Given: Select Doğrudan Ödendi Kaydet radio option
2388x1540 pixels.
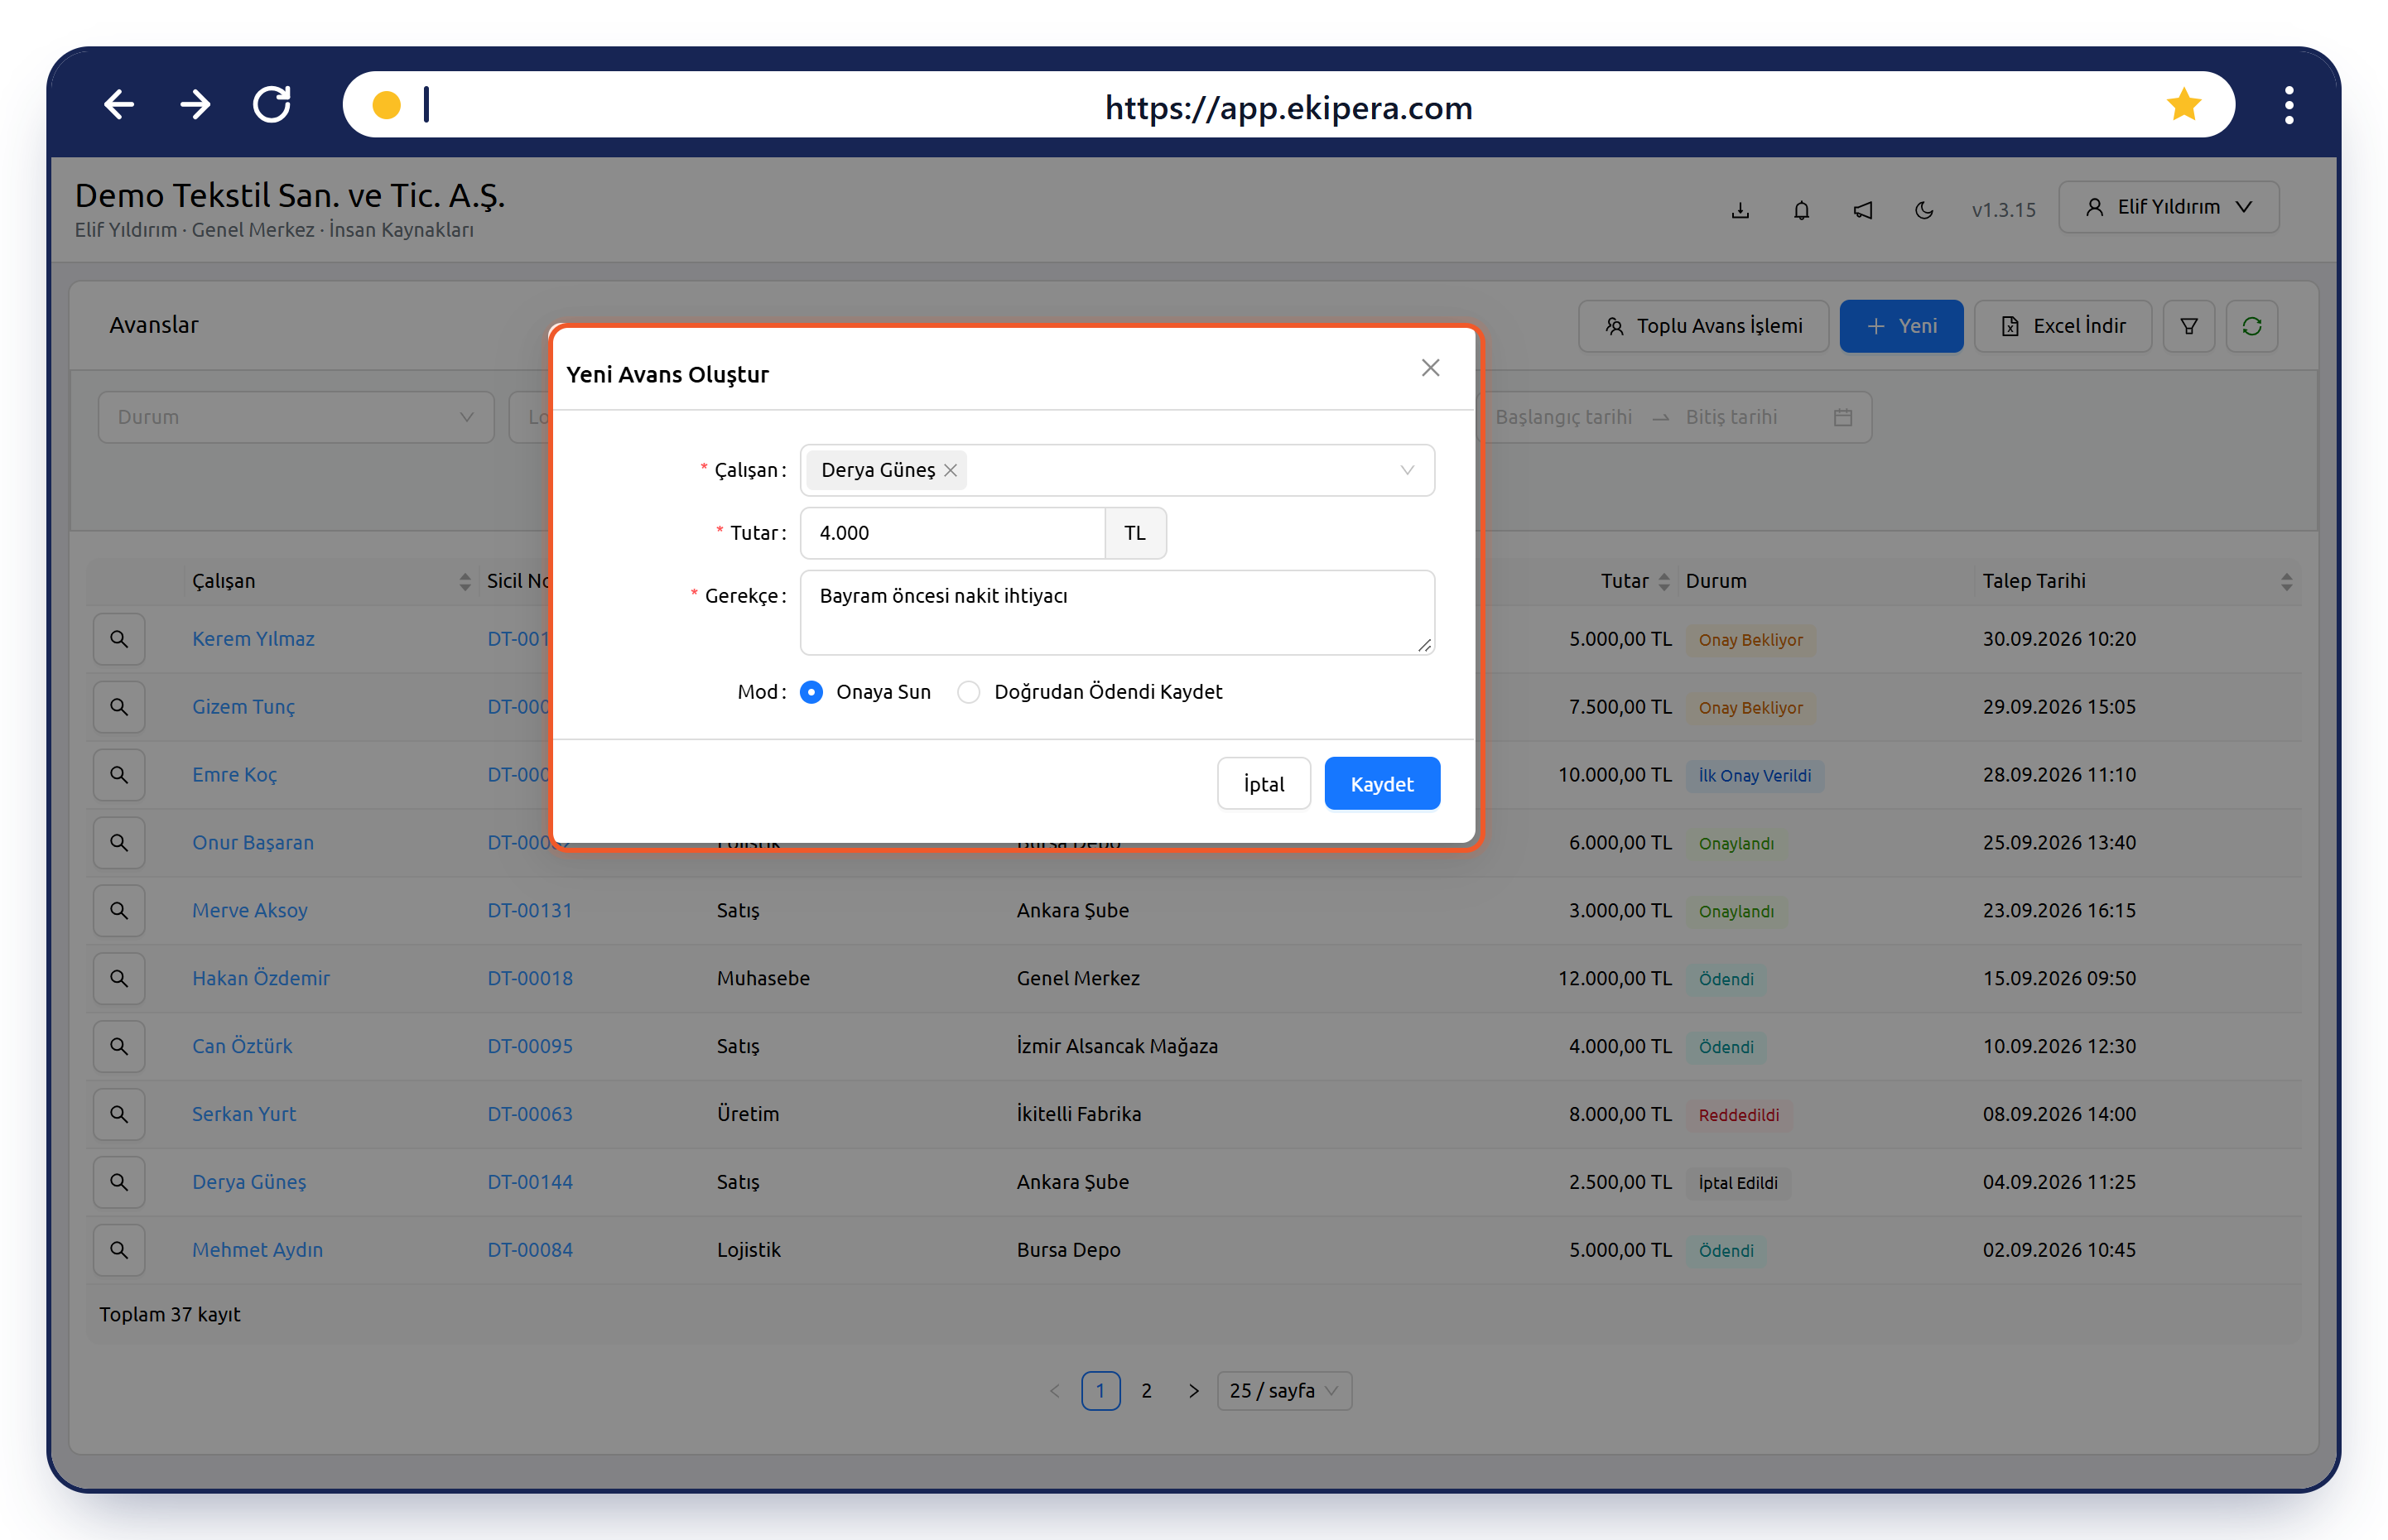Looking at the screenshot, I should pos(969,692).
